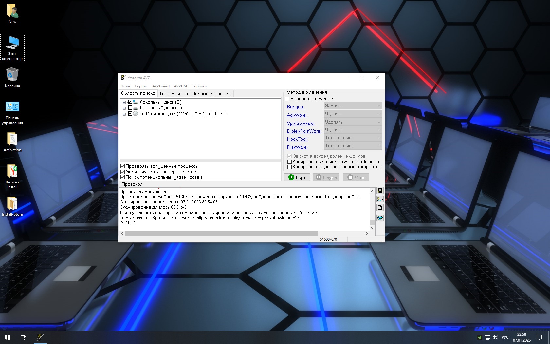Viewport: 550px width, 344px height.
Task: Click the Windows Start button
Action: pos(8,337)
